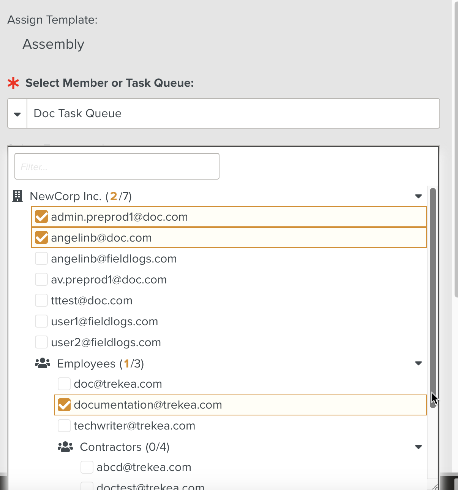Uncheck admin.preprod1@doc.com checkbox

click(x=41, y=217)
